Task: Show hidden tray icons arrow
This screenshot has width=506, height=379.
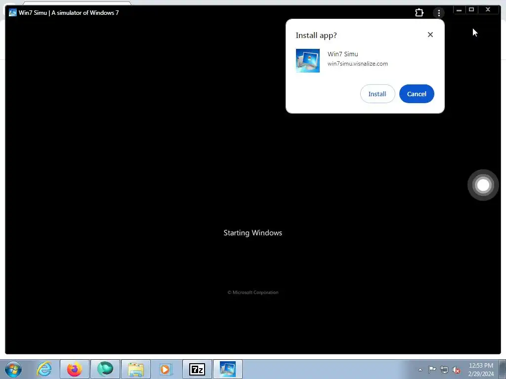Action: 420,370
